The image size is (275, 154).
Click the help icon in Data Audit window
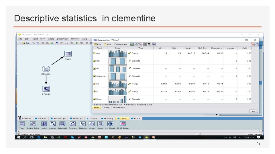pyautogui.click(x=257, y=44)
